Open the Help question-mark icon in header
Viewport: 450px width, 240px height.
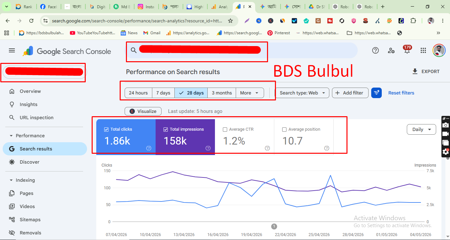[375, 50]
